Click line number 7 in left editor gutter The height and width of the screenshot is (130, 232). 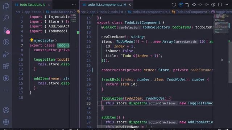pyautogui.click(x=22, y=45)
